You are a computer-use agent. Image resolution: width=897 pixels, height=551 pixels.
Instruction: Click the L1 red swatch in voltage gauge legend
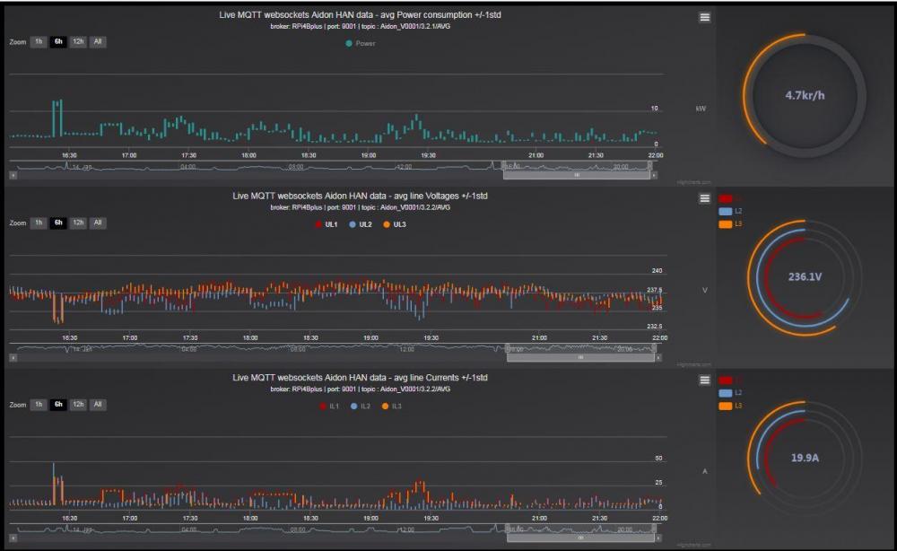(x=726, y=199)
